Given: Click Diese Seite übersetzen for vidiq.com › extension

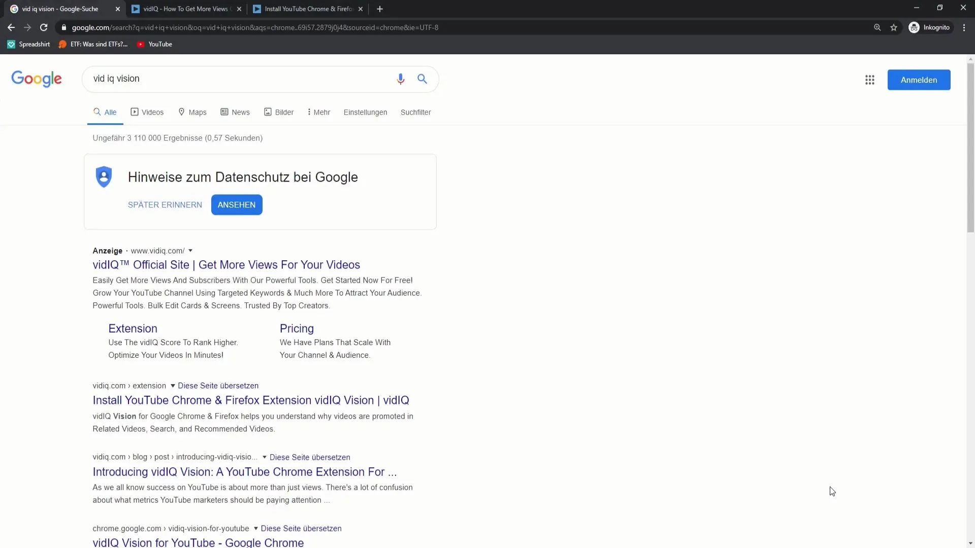Looking at the screenshot, I should pyautogui.click(x=218, y=386).
